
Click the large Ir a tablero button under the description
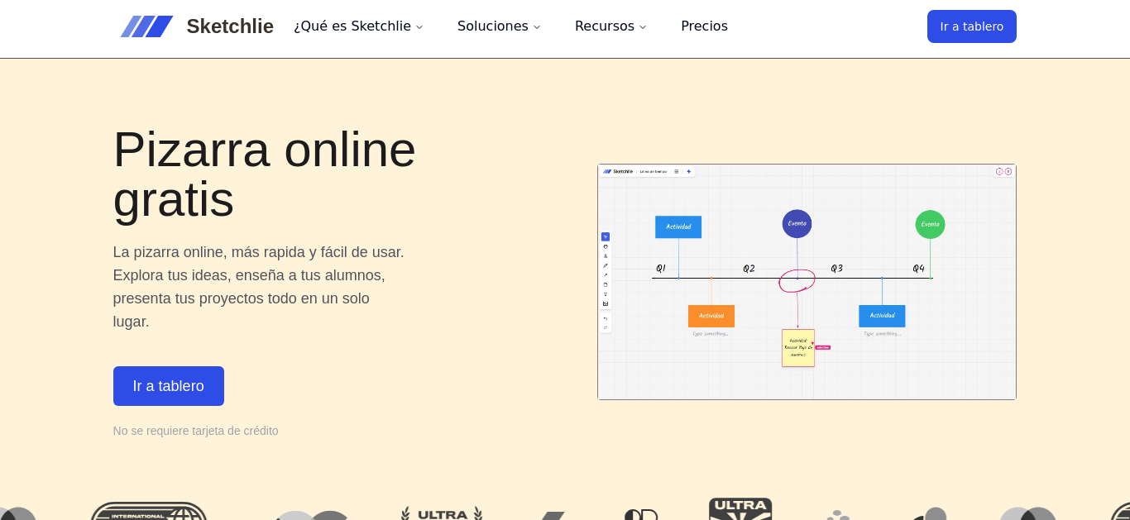pos(169,386)
